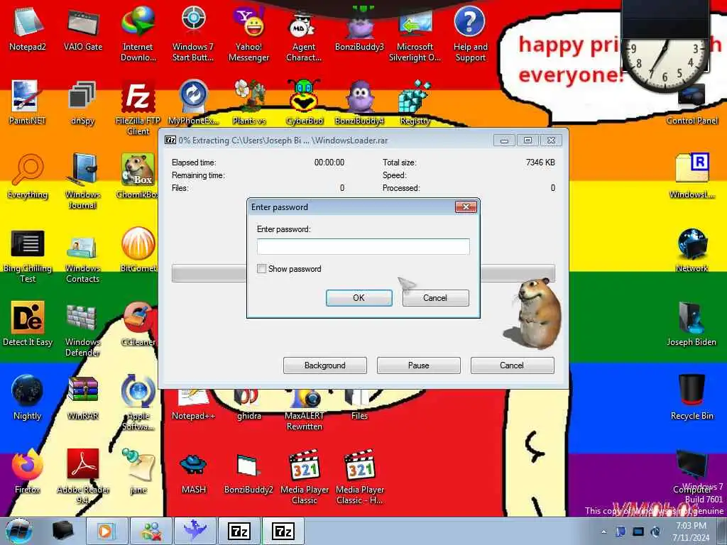This screenshot has height=545, width=727.
Task: Open Apple Software Update icon
Action: coord(138,402)
